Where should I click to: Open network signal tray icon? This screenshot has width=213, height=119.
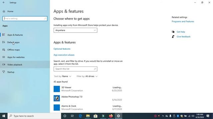(189, 116)
